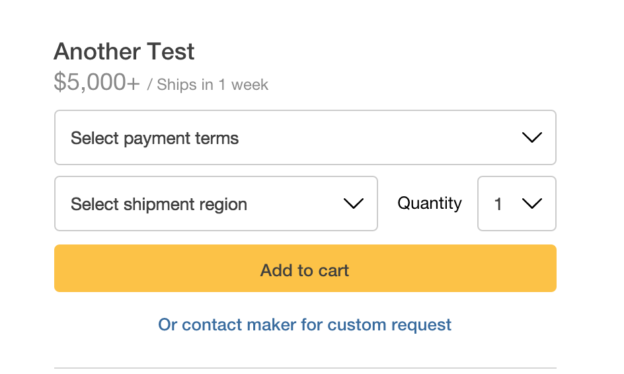Follow the contact maker for custom request link
Screen dimensions: 624x374
[305, 324]
